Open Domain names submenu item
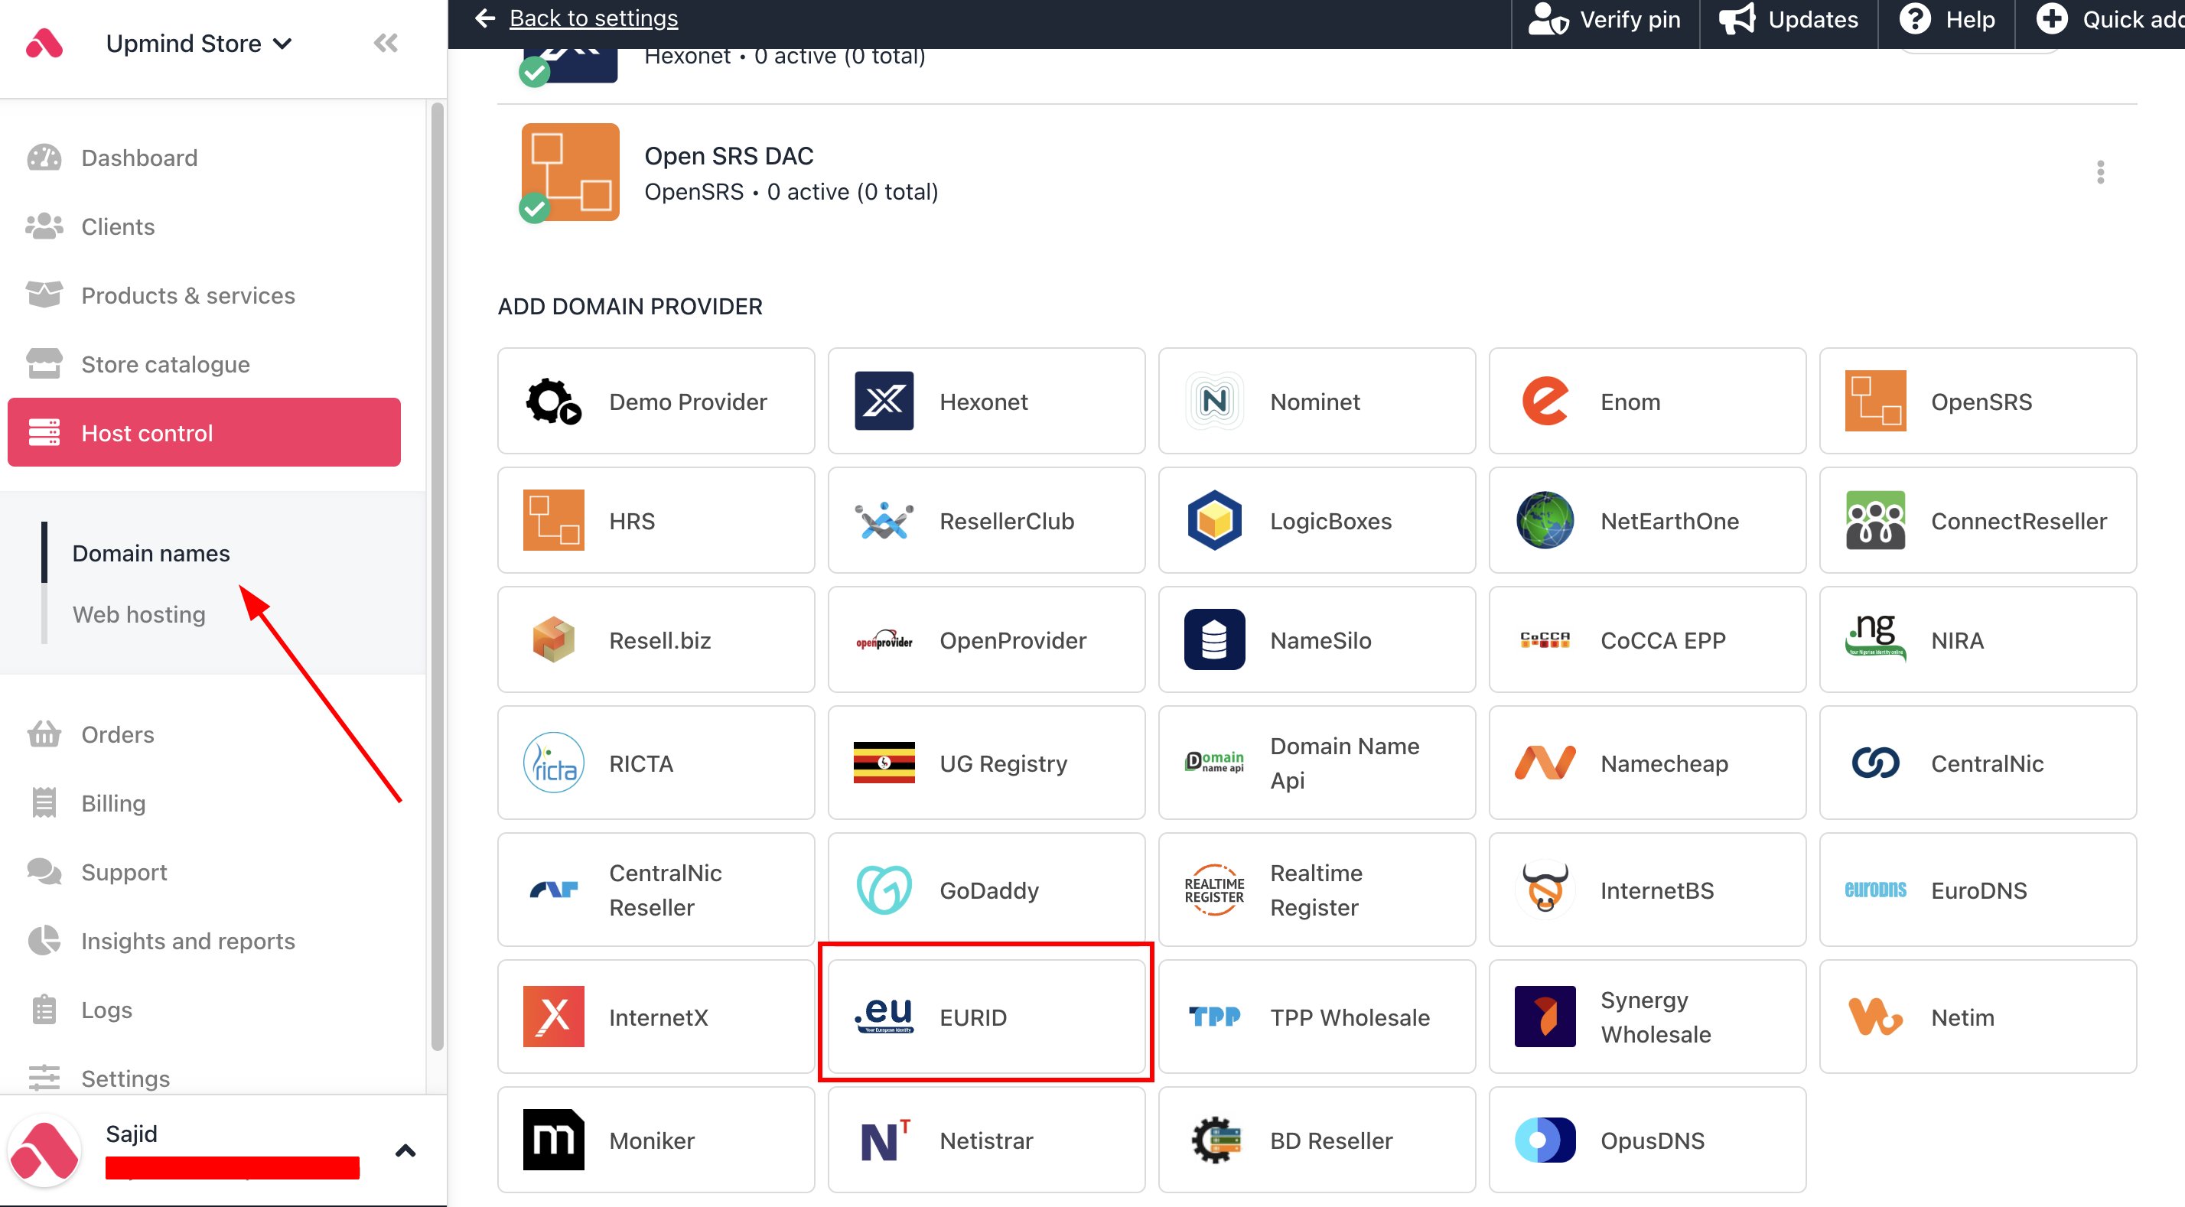This screenshot has width=2185, height=1207. (x=151, y=553)
